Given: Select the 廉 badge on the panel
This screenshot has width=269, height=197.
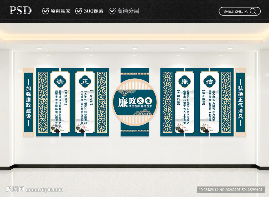Looking at the screenshot, I should tap(184, 82).
